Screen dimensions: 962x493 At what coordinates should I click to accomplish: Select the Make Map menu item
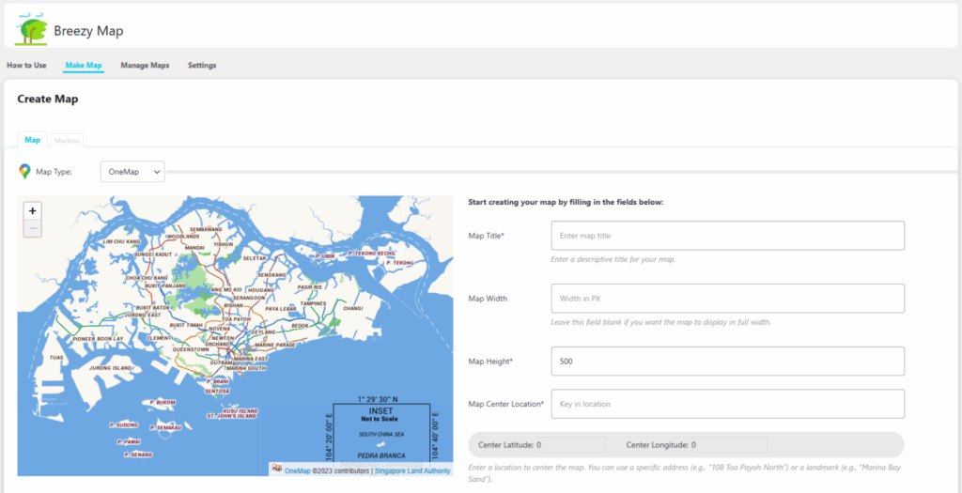[x=84, y=66]
